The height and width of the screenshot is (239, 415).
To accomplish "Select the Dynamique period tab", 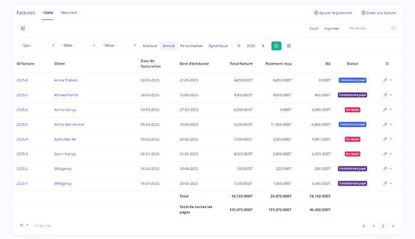I will pyautogui.click(x=218, y=46).
